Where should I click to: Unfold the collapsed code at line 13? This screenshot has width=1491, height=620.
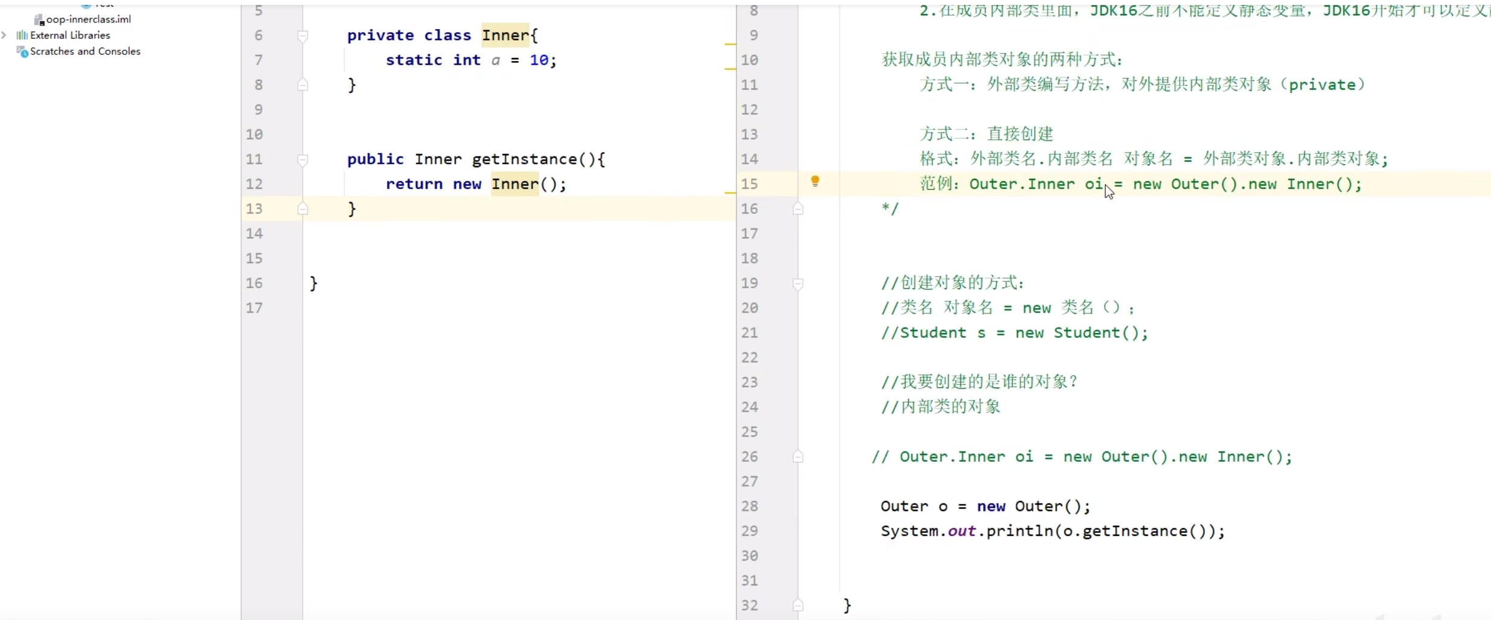303,208
